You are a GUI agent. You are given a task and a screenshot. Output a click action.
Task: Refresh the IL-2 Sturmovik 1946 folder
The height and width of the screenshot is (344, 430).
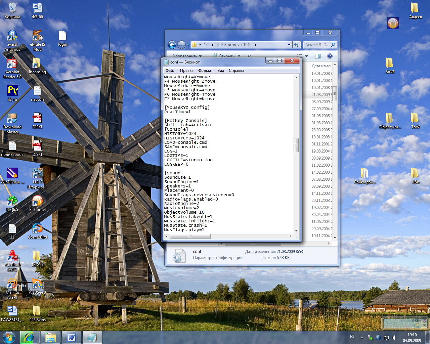tap(297, 45)
